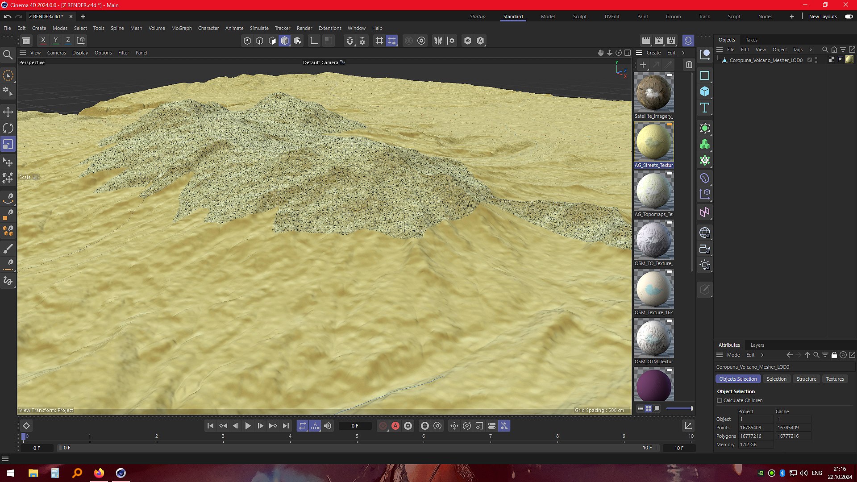Screen dimensions: 857x482
Task: Select Points mode icon in top toolbar
Action: coord(247,41)
